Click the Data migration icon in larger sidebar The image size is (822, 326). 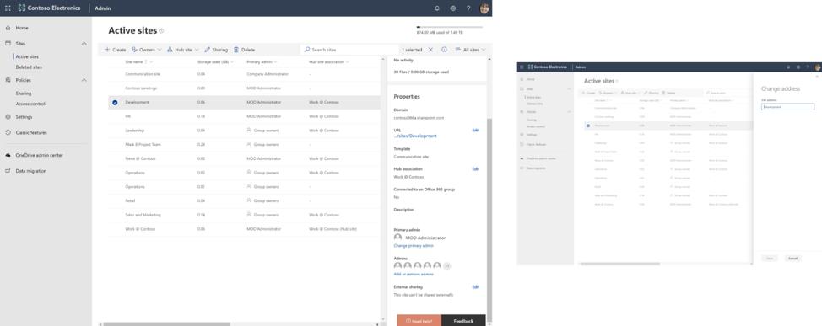[8, 171]
